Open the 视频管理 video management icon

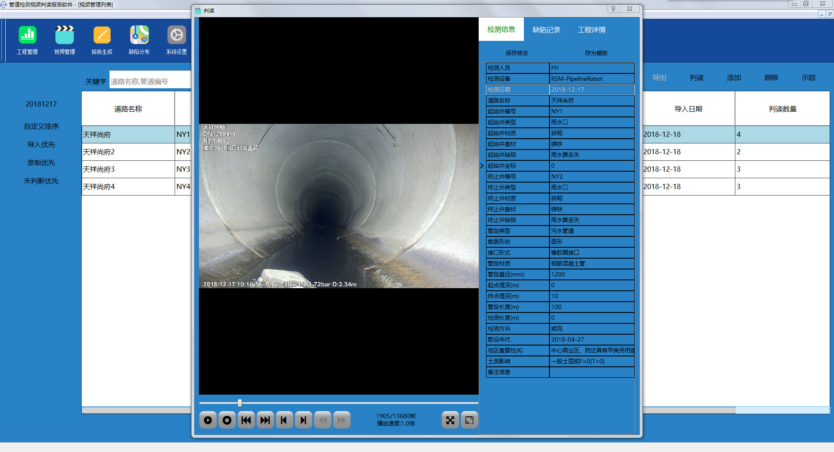[65, 36]
